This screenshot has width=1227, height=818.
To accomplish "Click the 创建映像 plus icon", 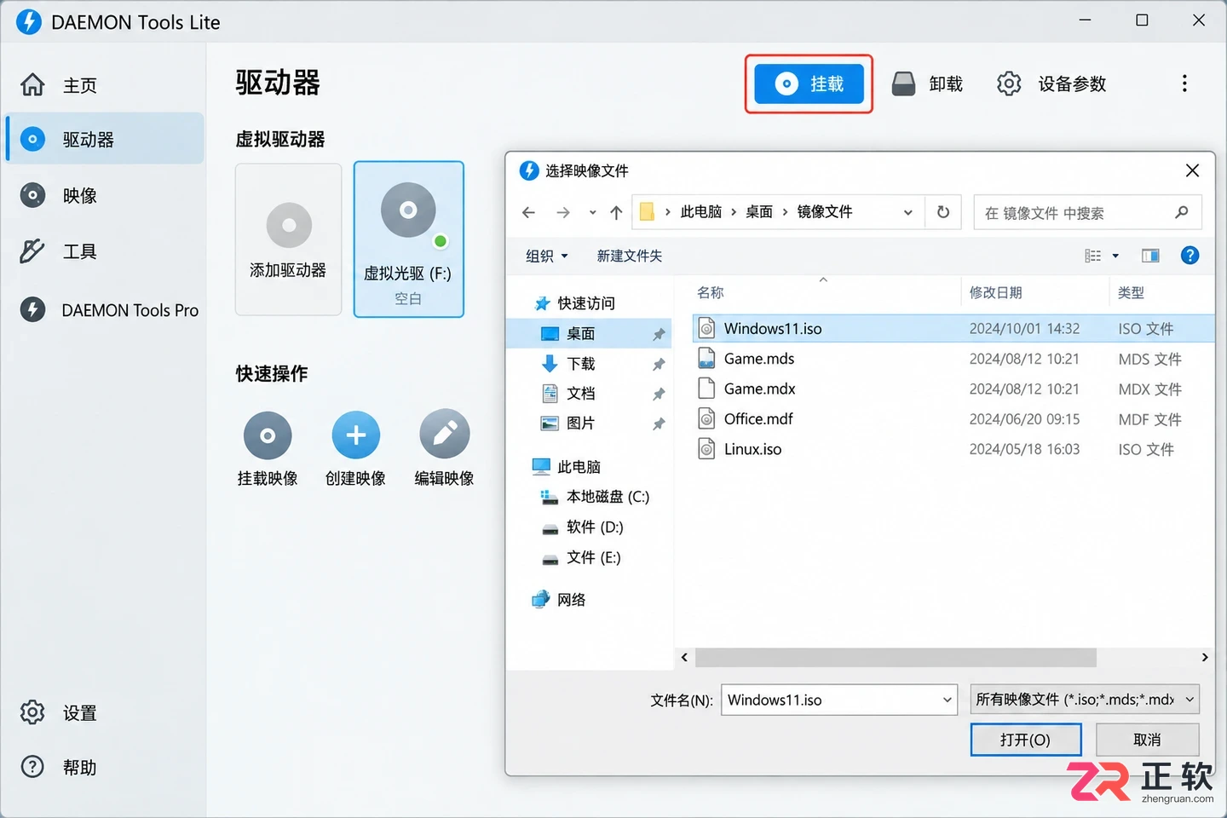I will point(356,435).
